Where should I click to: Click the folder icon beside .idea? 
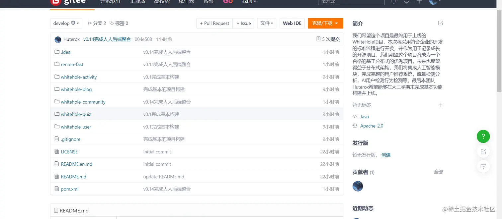click(x=57, y=52)
